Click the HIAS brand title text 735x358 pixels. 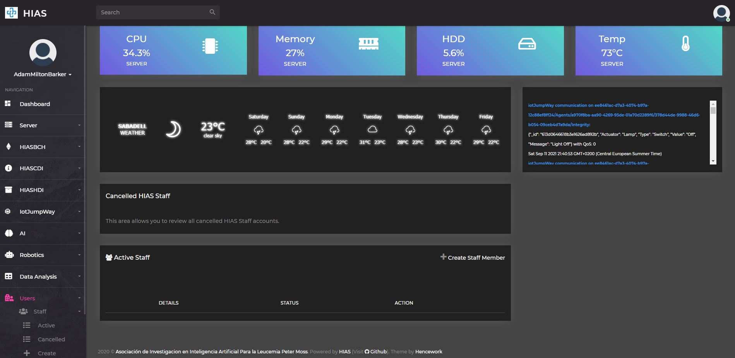click(35, 14)
